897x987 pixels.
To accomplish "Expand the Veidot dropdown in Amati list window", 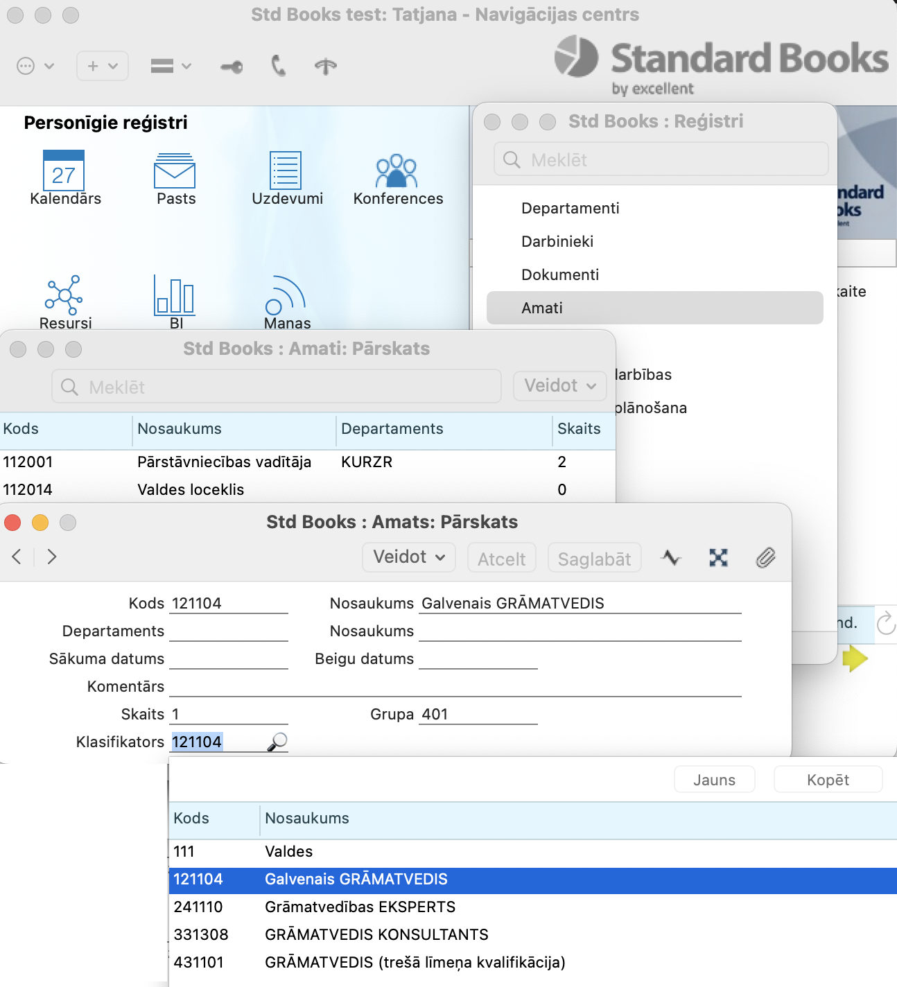I will [x=559, y=386].
